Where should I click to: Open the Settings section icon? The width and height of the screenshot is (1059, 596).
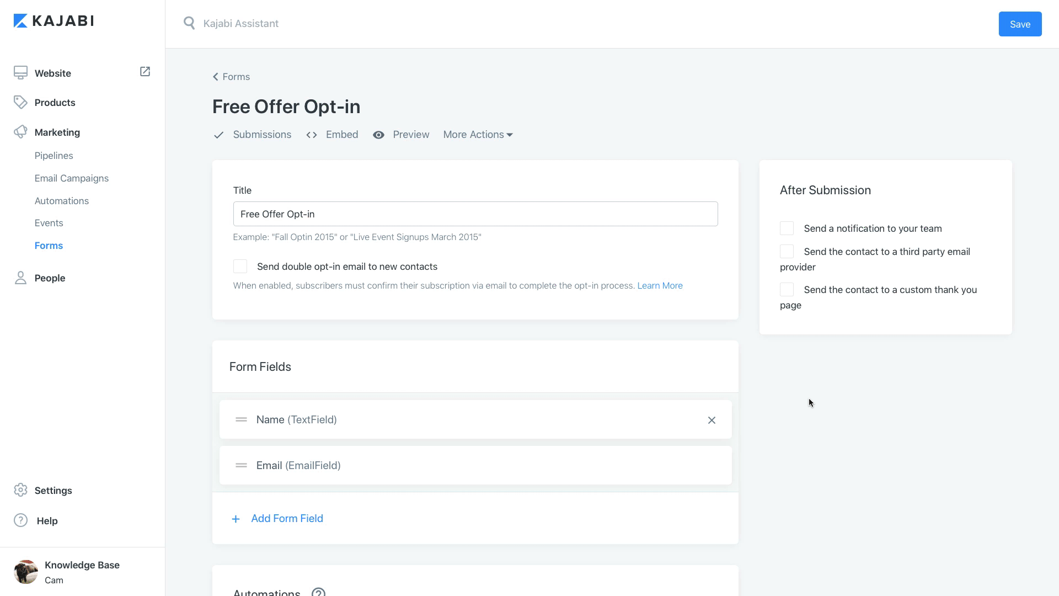point(20,489)
